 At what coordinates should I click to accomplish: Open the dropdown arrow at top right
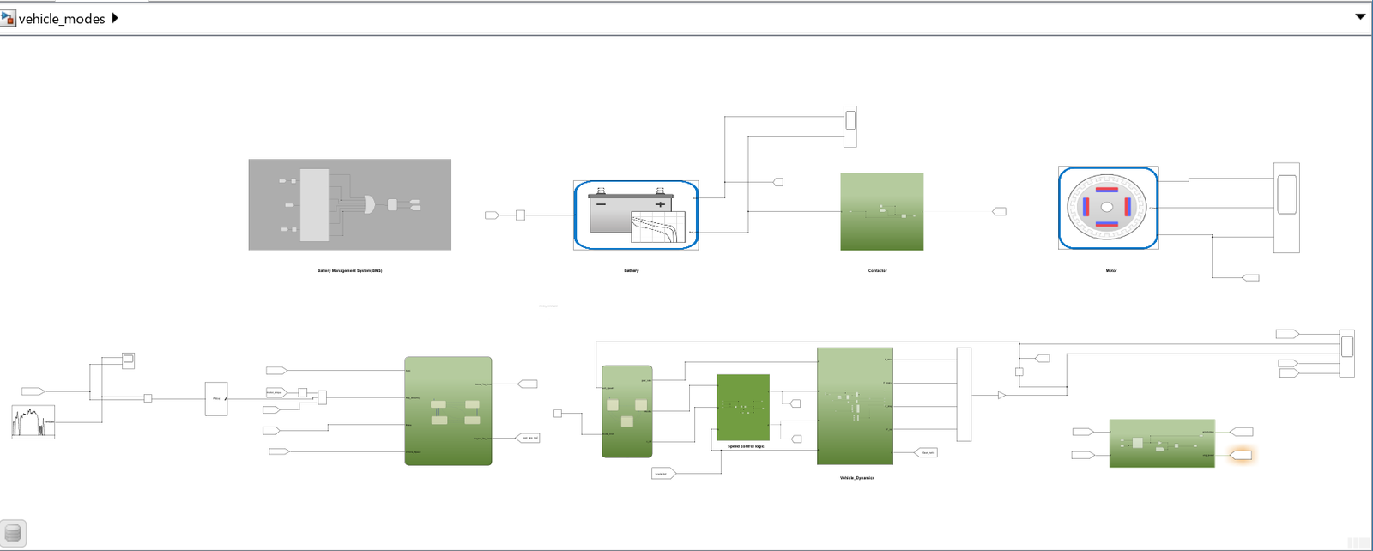pos(1360,17)
